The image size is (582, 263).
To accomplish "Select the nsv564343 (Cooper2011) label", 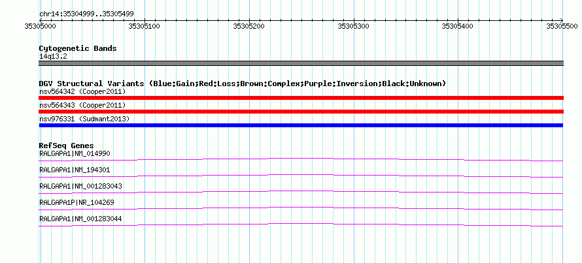I will point(82,106).
